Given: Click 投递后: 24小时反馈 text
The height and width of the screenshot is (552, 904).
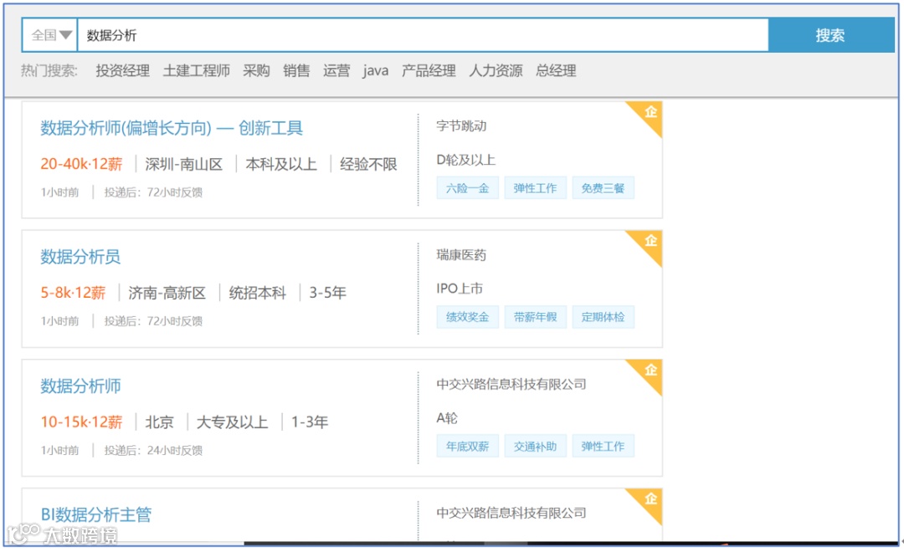Looking at the screenshot, I should click(153, 450).
